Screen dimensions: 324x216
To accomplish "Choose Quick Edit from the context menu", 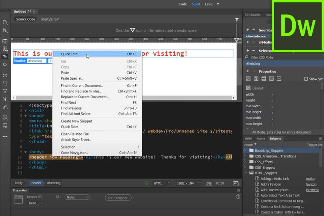I will 97,54.
